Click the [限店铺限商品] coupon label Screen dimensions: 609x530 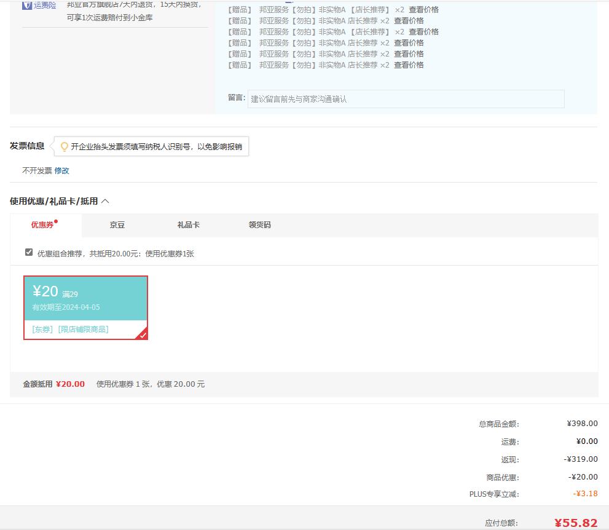(x=83, y=330)
